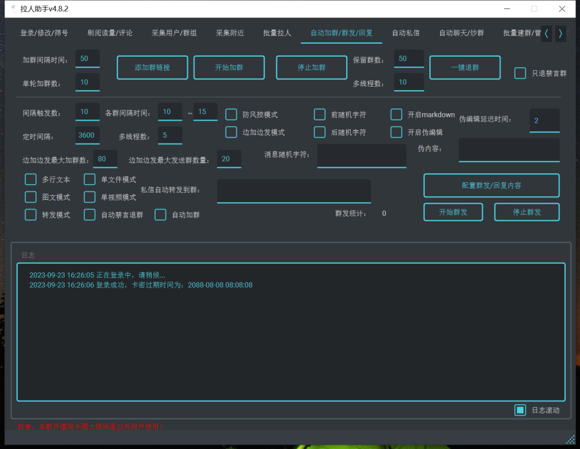This screenshot has height=449, width=580.
Task: Click the 伪编辑延迟时间 input field
Action: point(544,121)
